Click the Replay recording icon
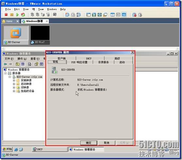Screen dimensions: 182x160 (140, 15)
